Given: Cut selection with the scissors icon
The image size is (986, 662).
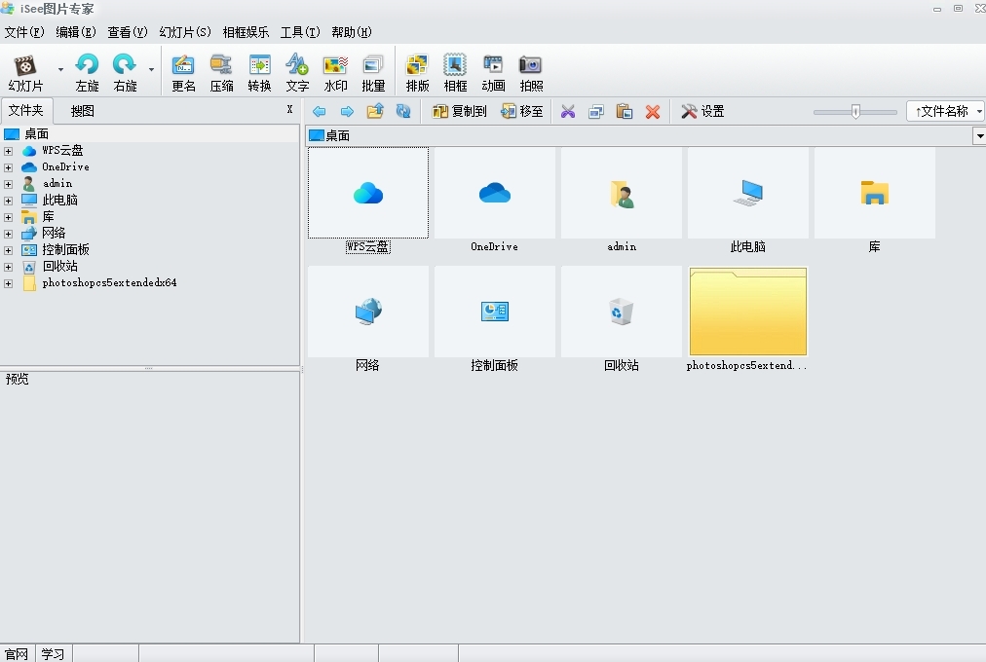Looking at the screenshot, I should [568, 111].
